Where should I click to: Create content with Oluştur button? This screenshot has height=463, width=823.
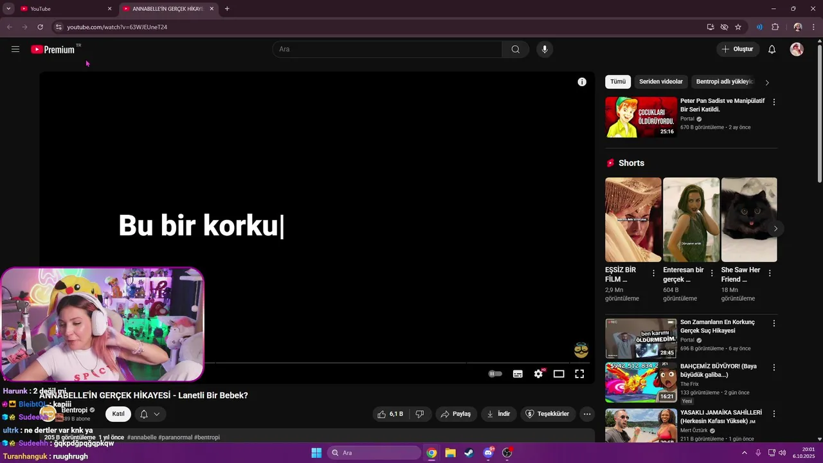click(x=738, y=50)
